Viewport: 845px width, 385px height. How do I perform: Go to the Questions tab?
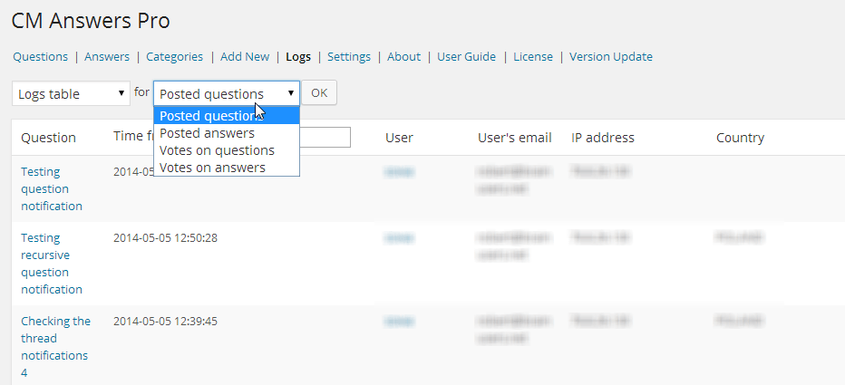coord(40,56)
